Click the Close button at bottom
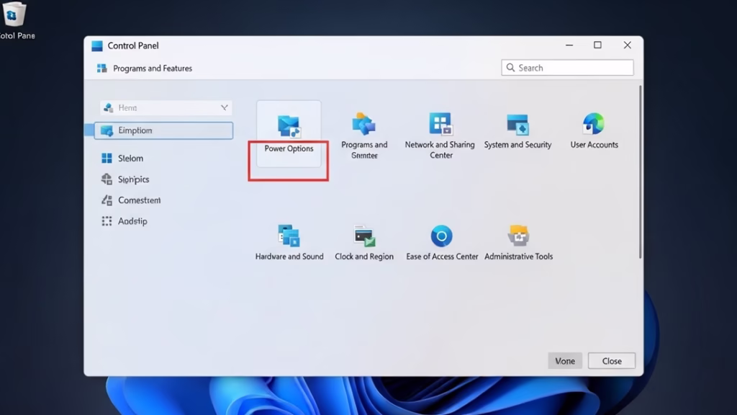This screenshot has width=737, height=415. click(611, 361)
